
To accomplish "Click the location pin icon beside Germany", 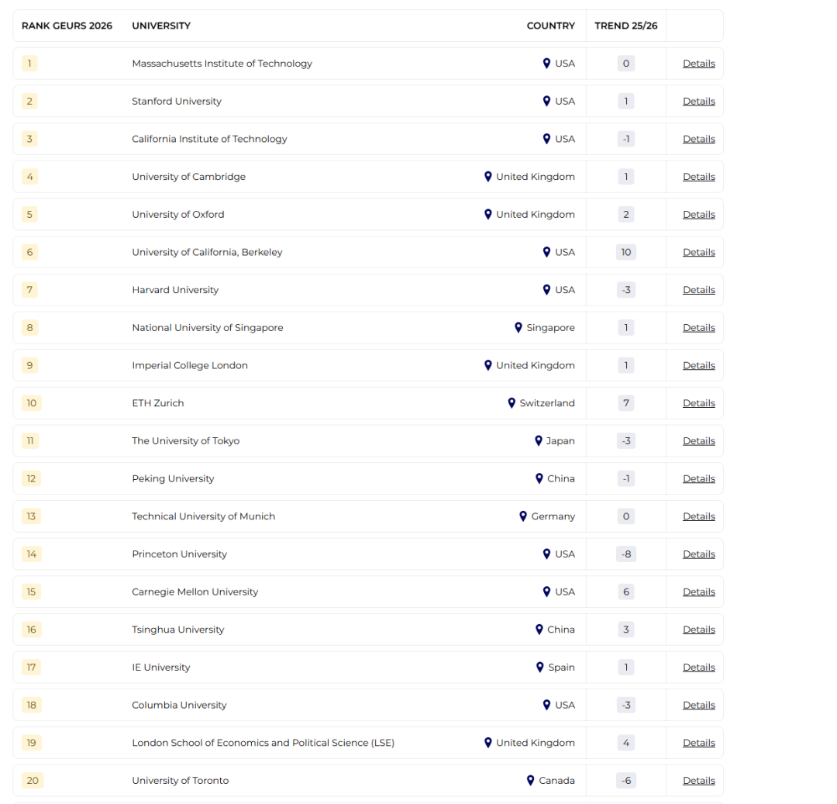I will pyautogui.click(x=523, y=516).
